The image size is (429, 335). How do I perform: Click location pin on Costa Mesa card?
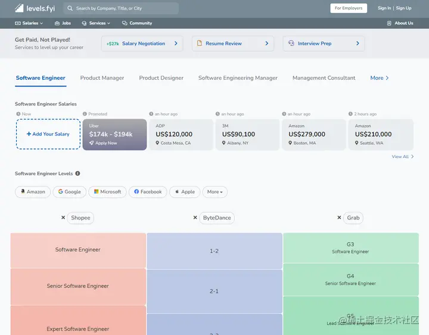coord(157,143)
